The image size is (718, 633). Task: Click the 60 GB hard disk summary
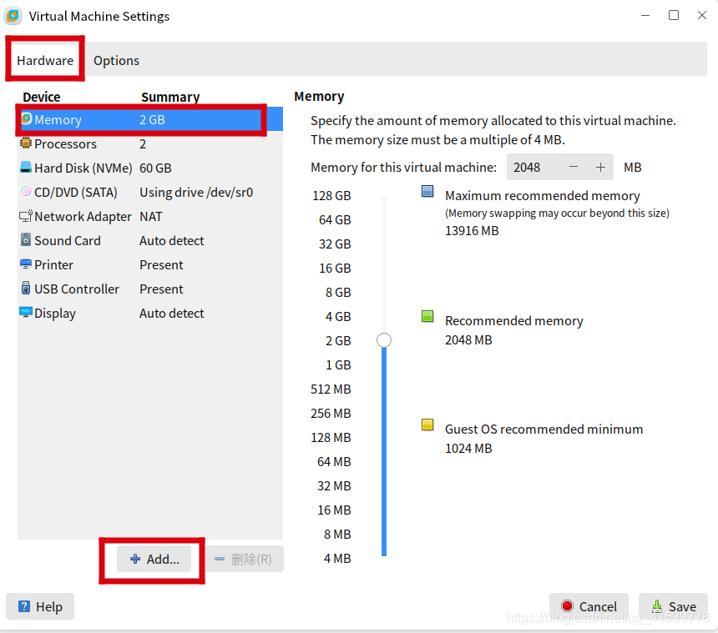coord(155,168)
